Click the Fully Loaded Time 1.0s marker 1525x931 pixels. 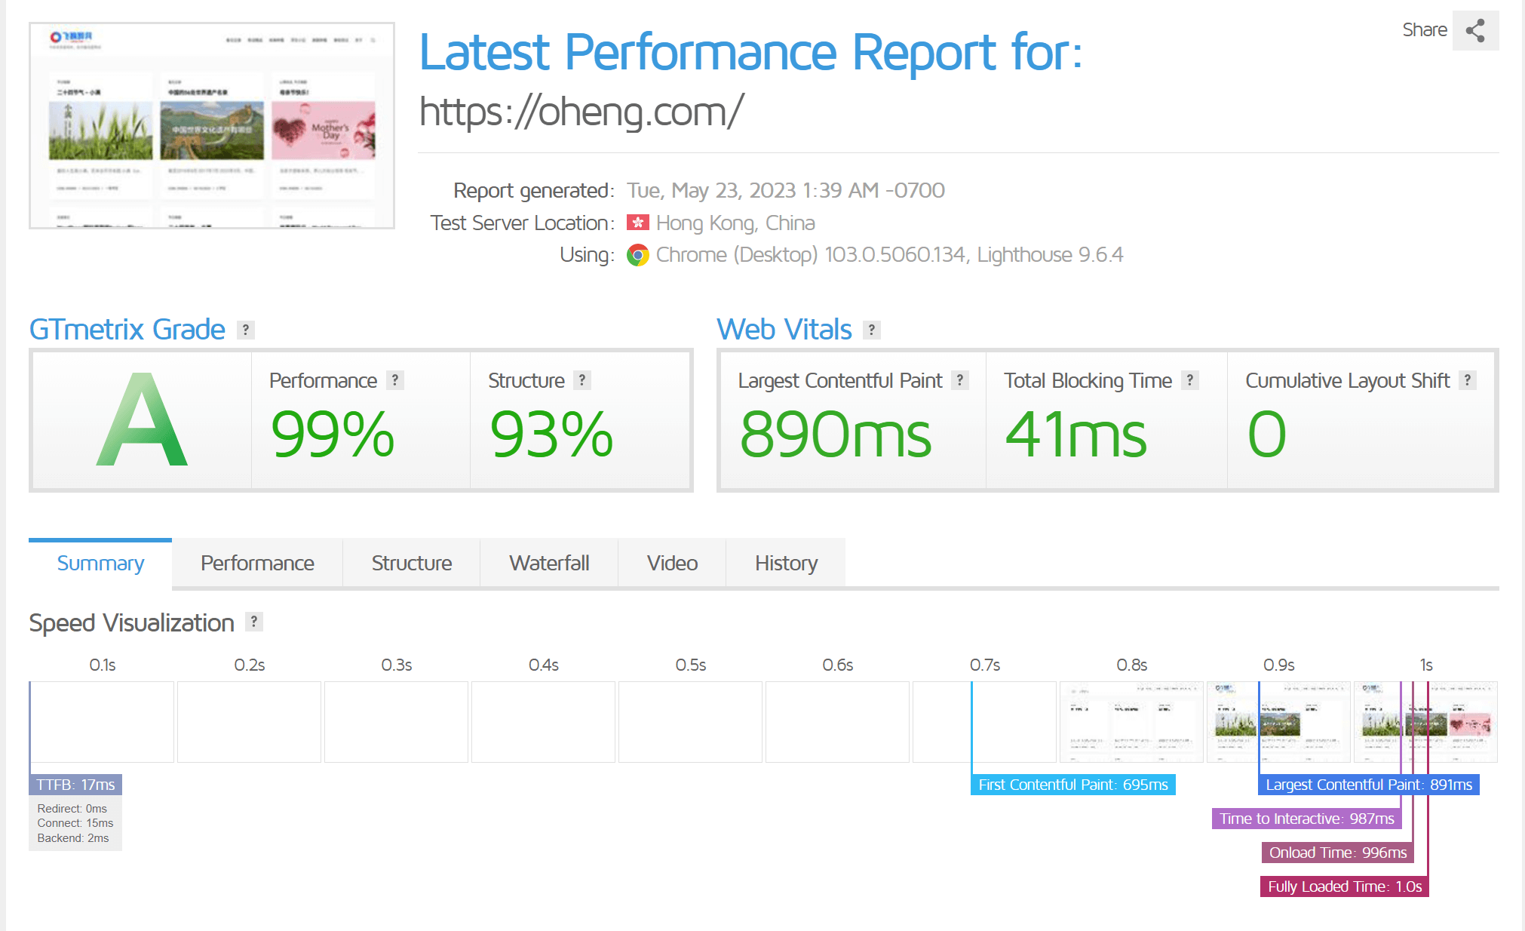[x=1344, y=886]
